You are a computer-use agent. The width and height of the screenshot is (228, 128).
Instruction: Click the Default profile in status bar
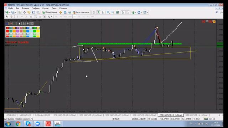click(116, 119)
